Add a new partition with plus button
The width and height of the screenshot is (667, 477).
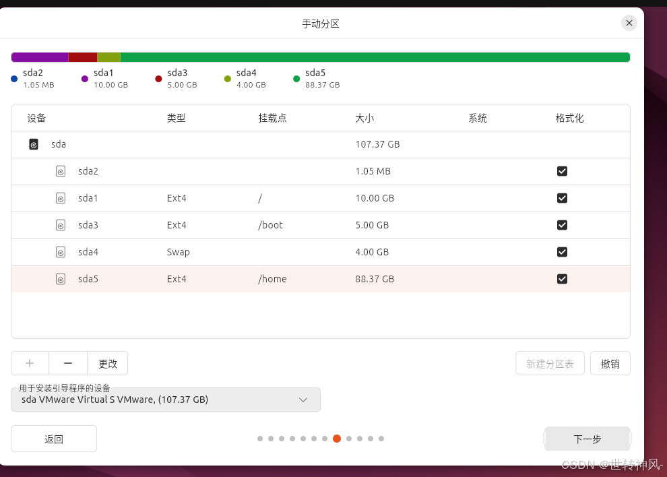(30, 363)
